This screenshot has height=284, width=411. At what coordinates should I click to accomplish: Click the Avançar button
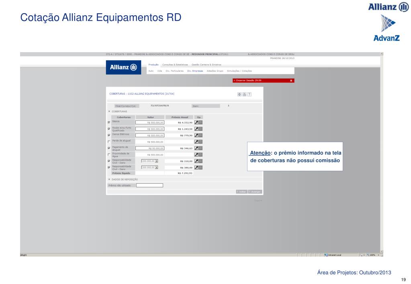click(255, 192)
